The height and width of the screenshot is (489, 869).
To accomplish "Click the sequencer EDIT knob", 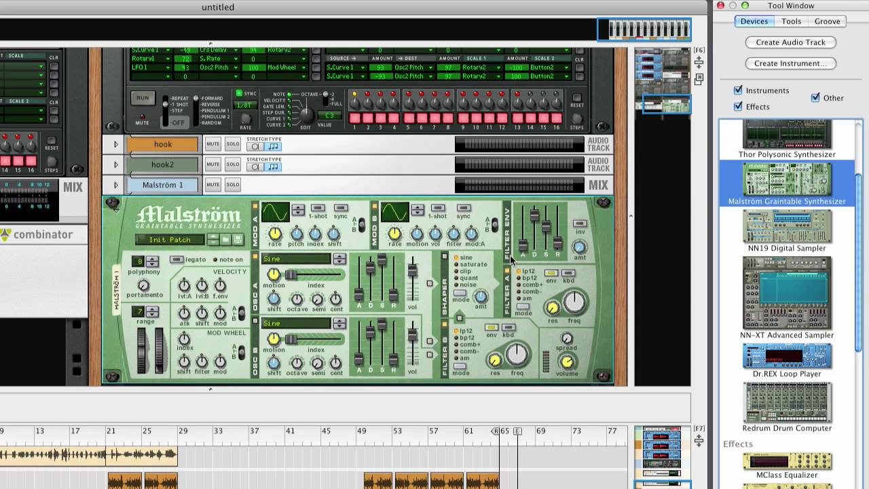I will coord(306,114).
